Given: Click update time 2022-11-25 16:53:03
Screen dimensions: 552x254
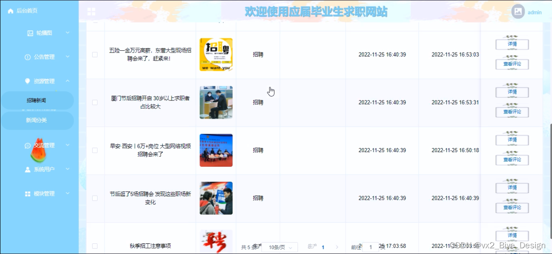Looking at the screenshot, I should (x=455, y=55).
